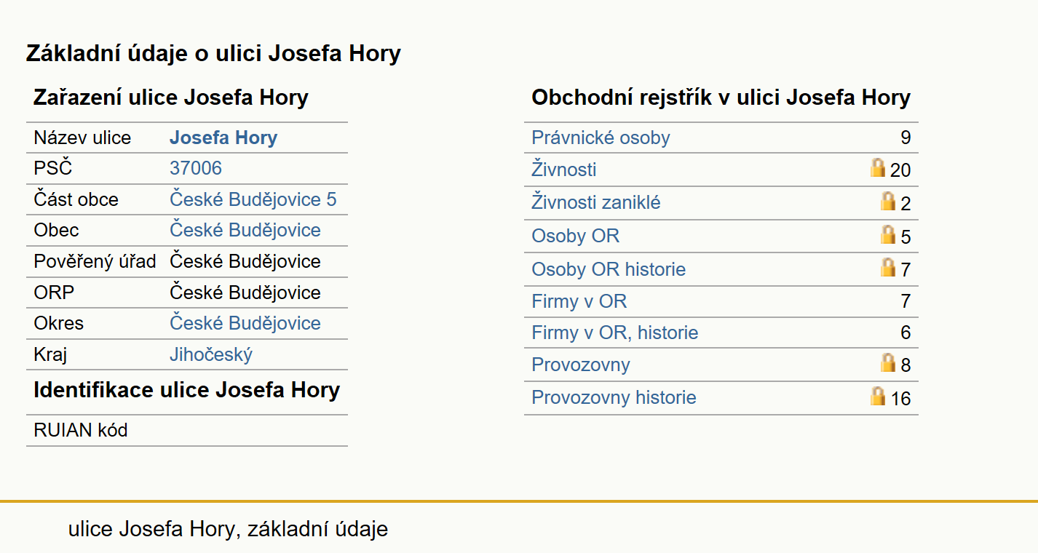Open the Provozovny historie link
The width and height of the screenshot is (1038, 553).
point(614,398)
